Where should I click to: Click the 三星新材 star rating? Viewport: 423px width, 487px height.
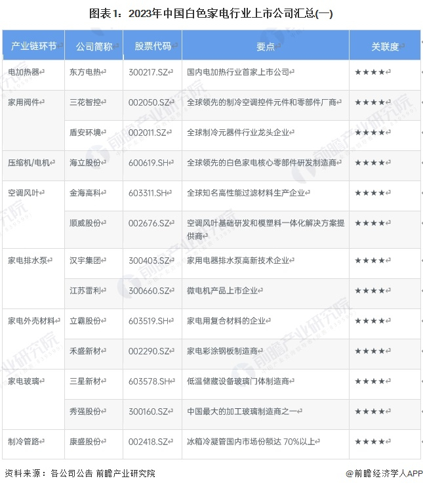coord(370,381)
